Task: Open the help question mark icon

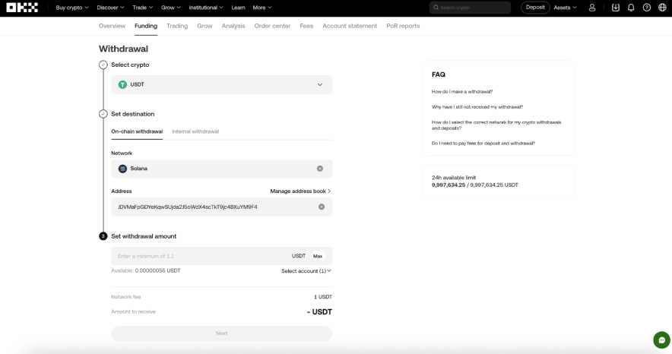Action: pyautogui.click(x=647, y=8)
